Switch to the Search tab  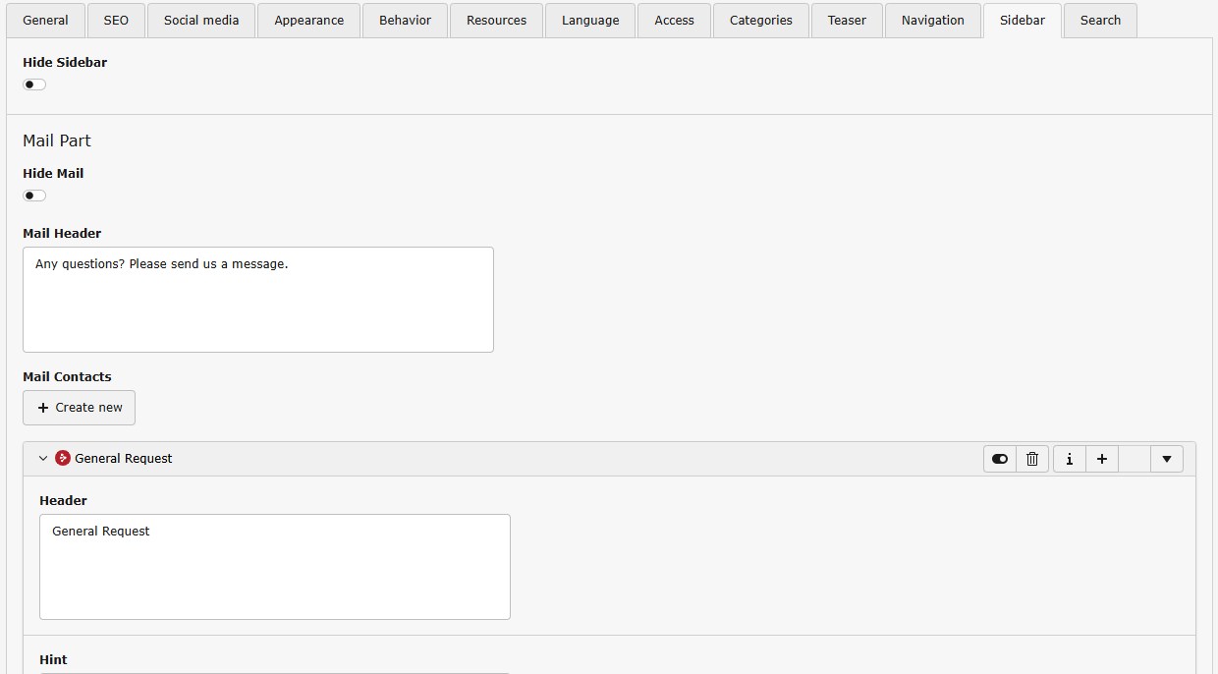click(1100, 20)
